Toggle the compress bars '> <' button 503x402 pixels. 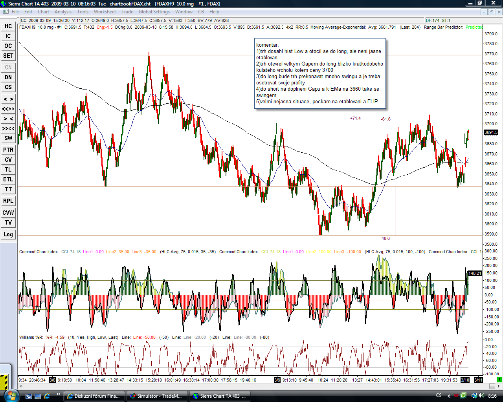8,119
